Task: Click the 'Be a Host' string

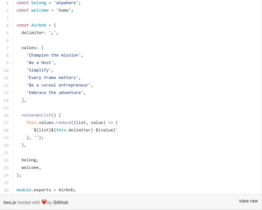Action: [x=40, y=63]
